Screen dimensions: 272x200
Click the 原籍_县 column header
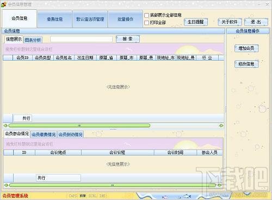tap(146, 58)
